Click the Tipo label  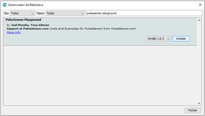pyautogui.click(x=6, y=13)
